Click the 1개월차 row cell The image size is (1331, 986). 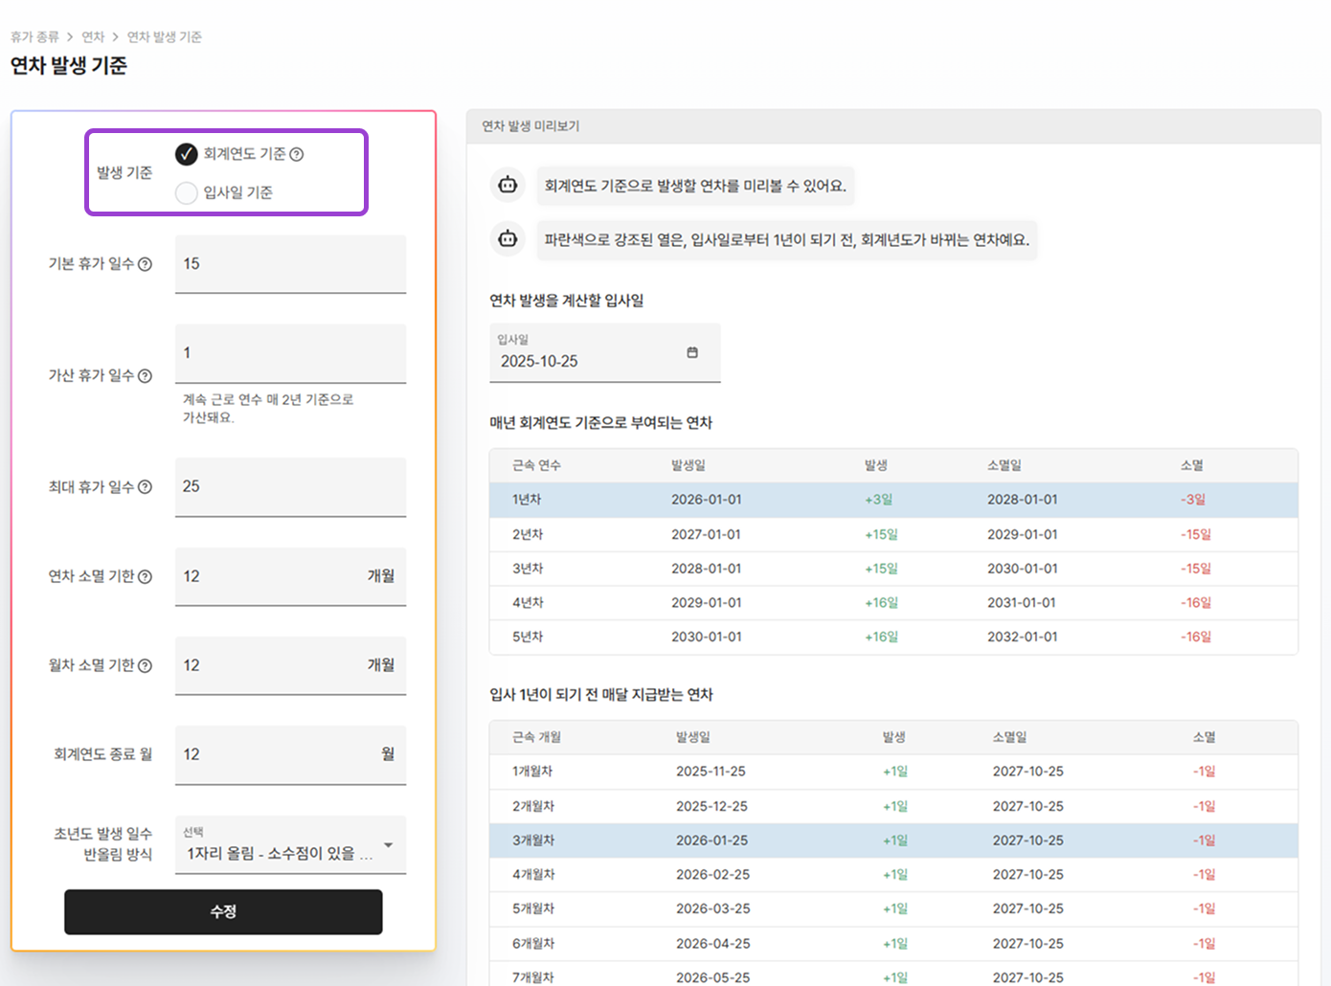[x=532, y=772]
